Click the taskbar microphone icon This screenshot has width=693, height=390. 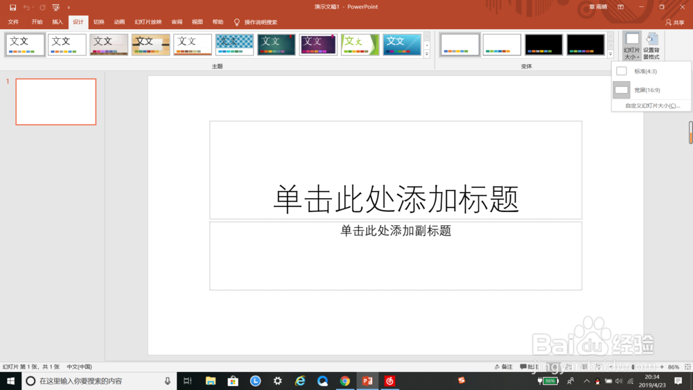pos(168,381)
